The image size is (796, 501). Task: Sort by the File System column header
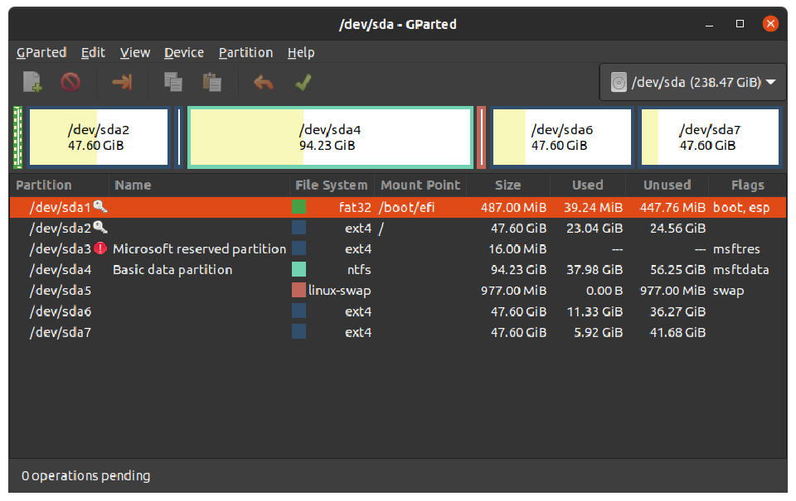coord(331,185)
